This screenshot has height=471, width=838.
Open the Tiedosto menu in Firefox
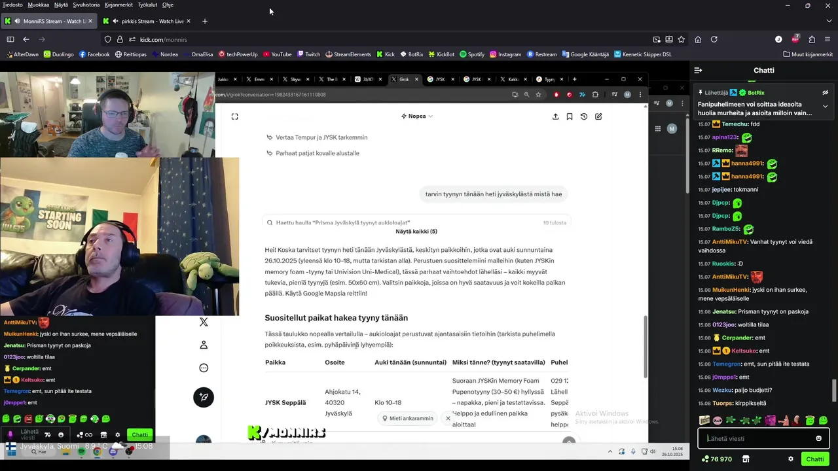(x=12, y=5)
